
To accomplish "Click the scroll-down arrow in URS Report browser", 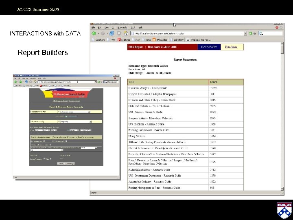I will [282, 189].
